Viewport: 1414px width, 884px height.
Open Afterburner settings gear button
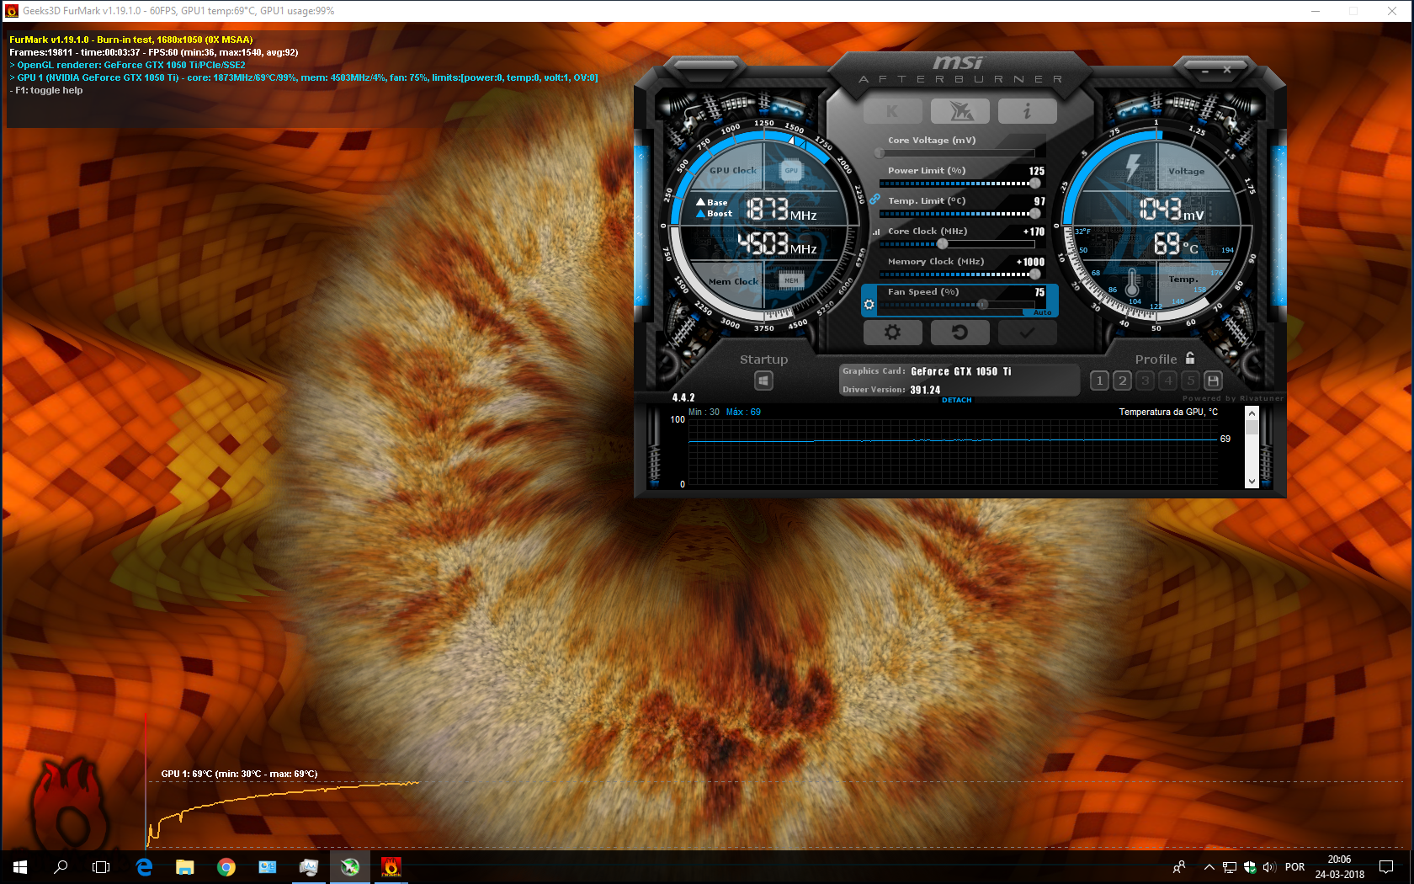[x=892, y=333]
